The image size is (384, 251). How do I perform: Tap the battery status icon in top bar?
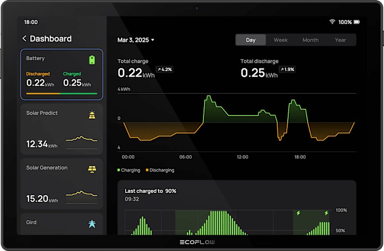357,22
